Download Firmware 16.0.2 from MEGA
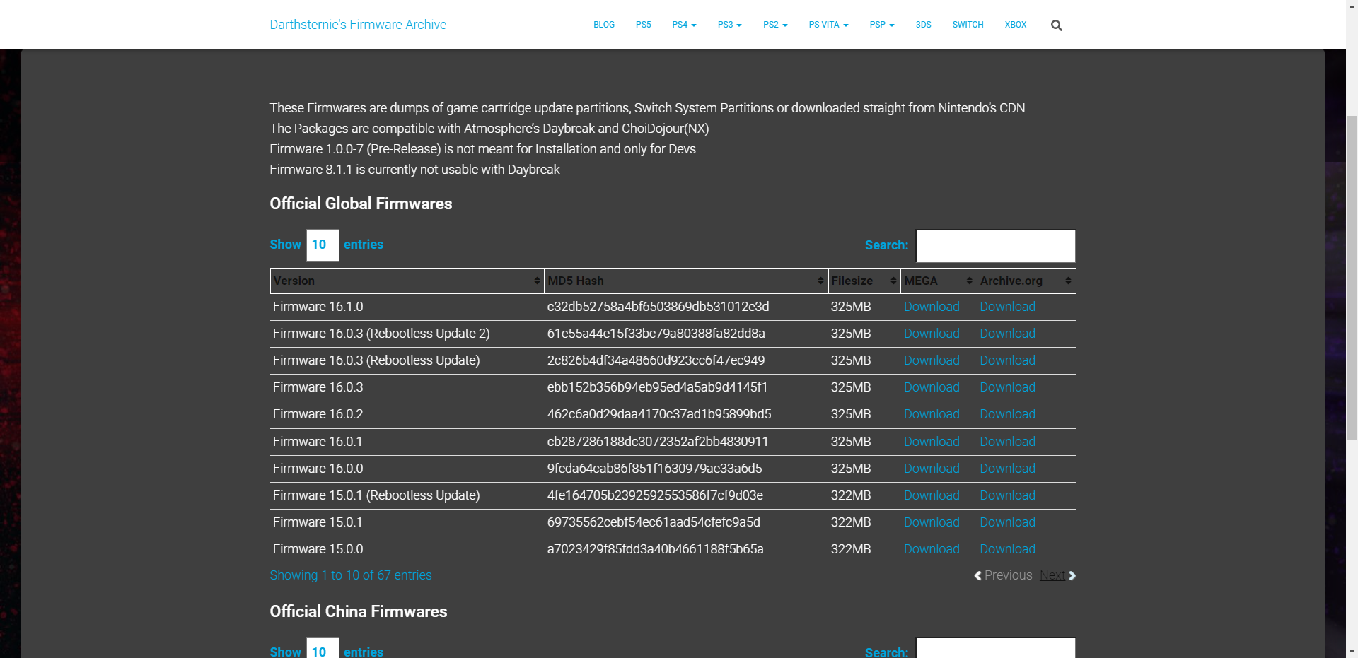The width and height of the screenshot is (1358, 658). point(932,414)
